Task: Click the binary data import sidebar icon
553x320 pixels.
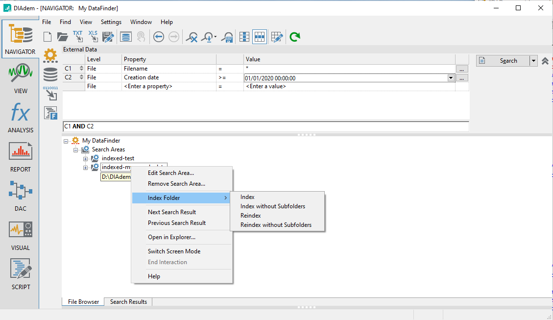Action: (50, 93)
